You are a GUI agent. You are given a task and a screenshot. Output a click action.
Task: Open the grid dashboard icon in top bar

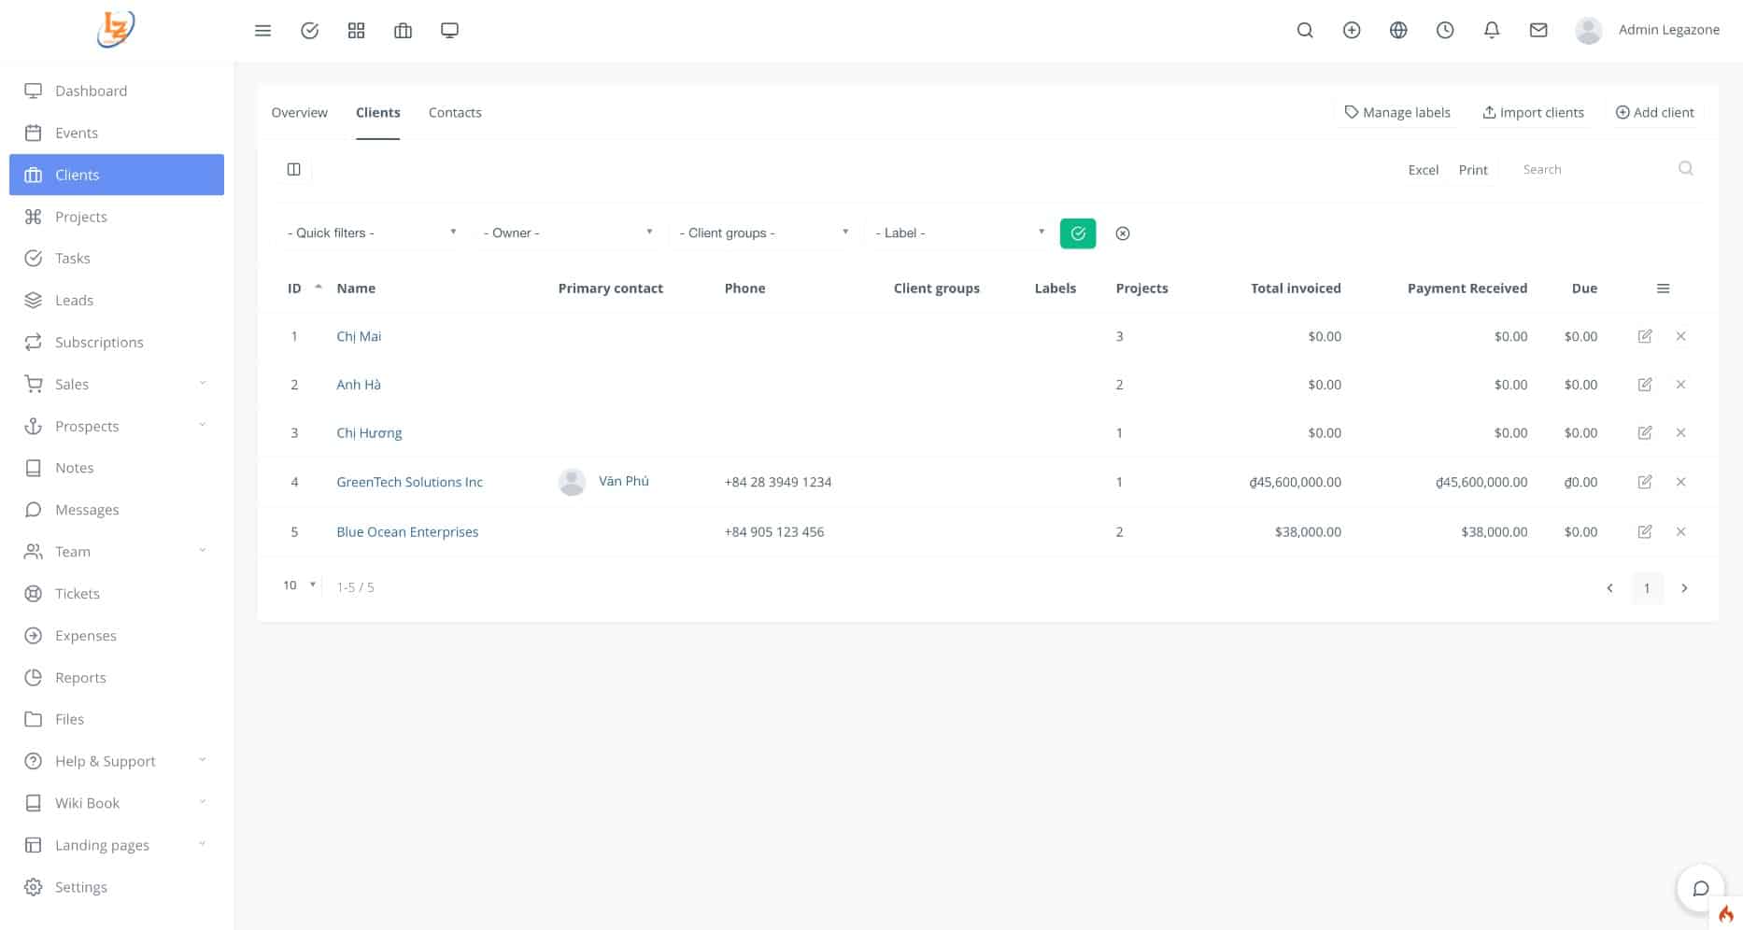click(356, 31)
